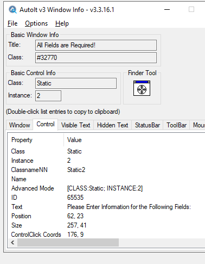Click the Title field showing All Fields are Required!
The width and height of the screenshot is (205, 264).
(96, 45)
